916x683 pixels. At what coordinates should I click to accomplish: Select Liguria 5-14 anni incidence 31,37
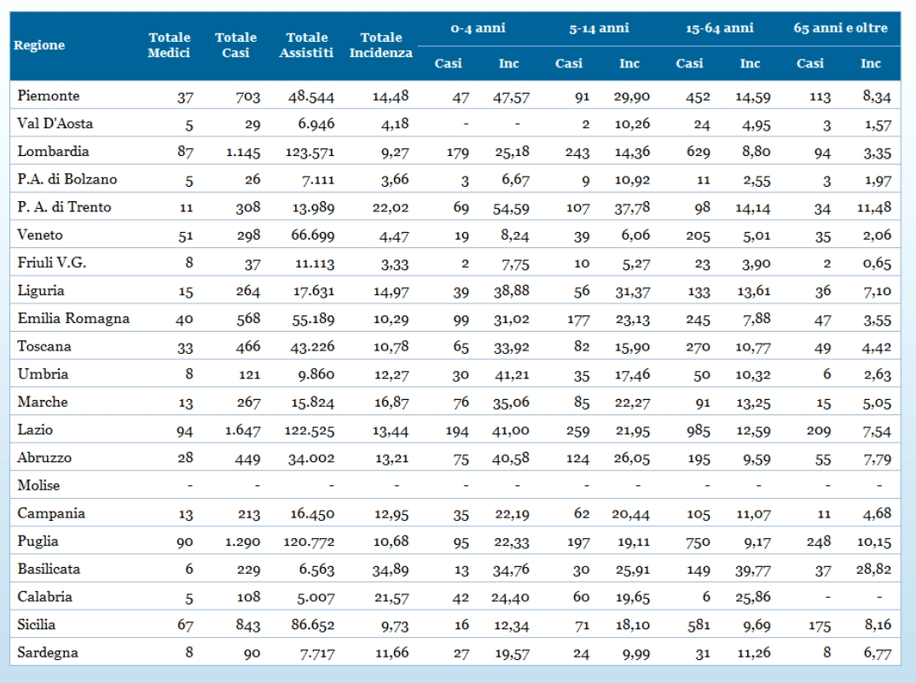pos(633,292)
